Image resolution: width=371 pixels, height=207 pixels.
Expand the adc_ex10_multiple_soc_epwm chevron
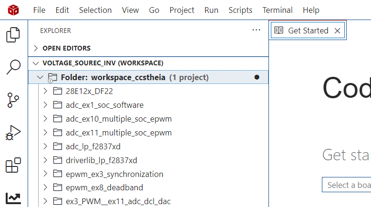(45, 119)
